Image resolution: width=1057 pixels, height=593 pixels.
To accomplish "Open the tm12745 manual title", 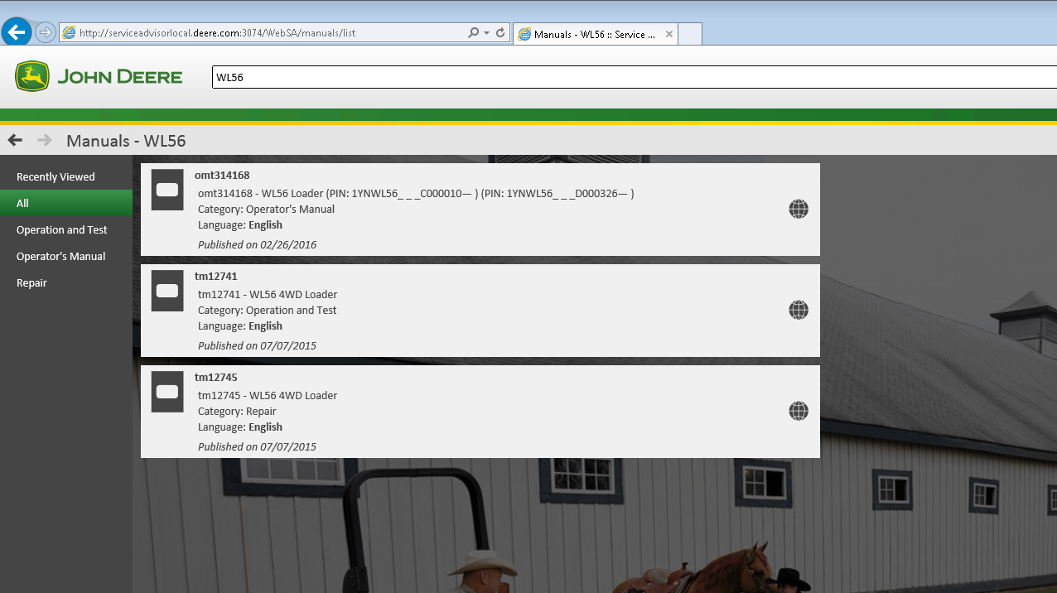I will click(216, 377).
